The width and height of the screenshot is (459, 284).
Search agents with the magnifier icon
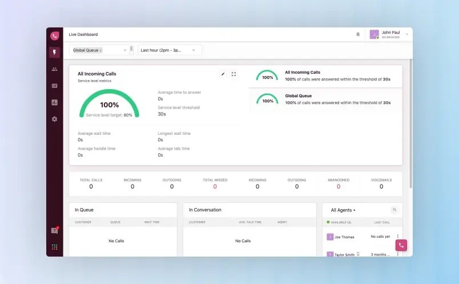[x=394, y=210]
